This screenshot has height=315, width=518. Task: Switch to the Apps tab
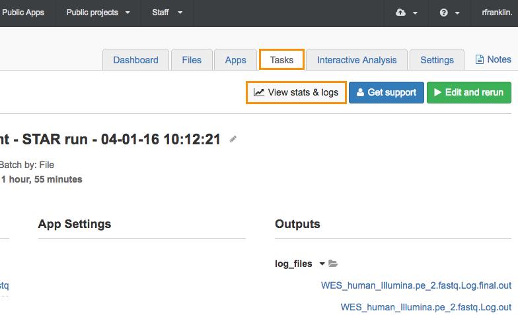[235, 60]
